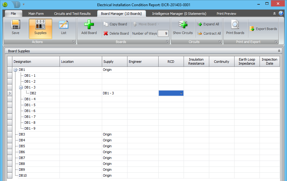Screen dimensions: 287x181
Task: Switch to the Print Preview tab
Action: [x=226, y=14]
